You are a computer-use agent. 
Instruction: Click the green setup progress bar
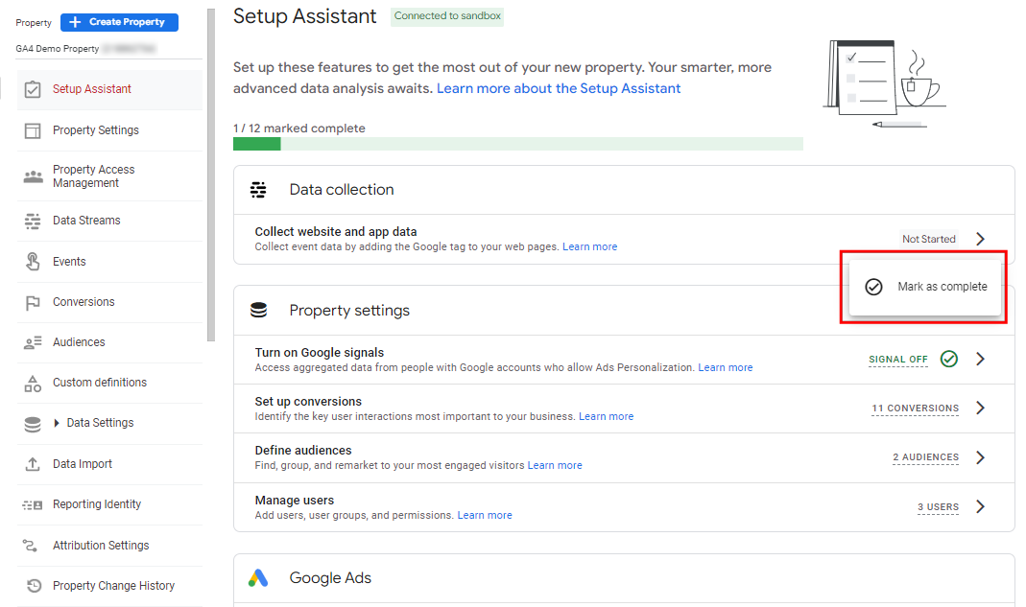[517, 144]
